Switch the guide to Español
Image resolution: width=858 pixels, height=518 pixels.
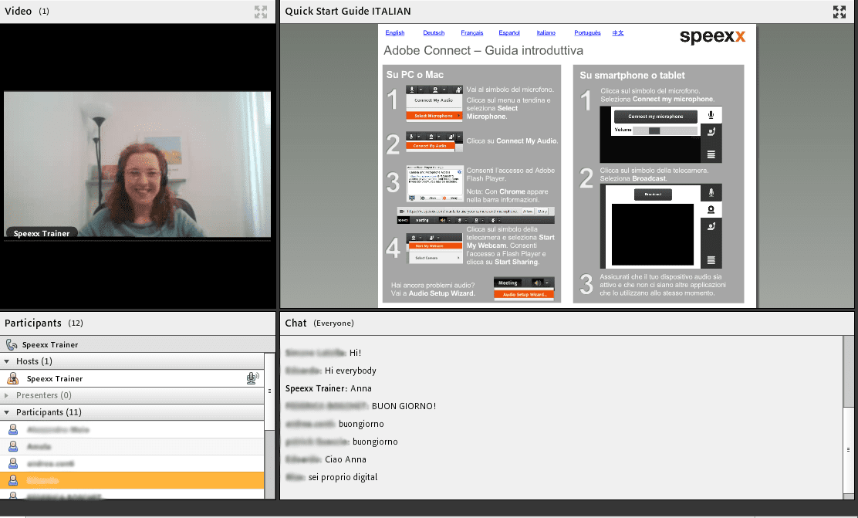509,33
